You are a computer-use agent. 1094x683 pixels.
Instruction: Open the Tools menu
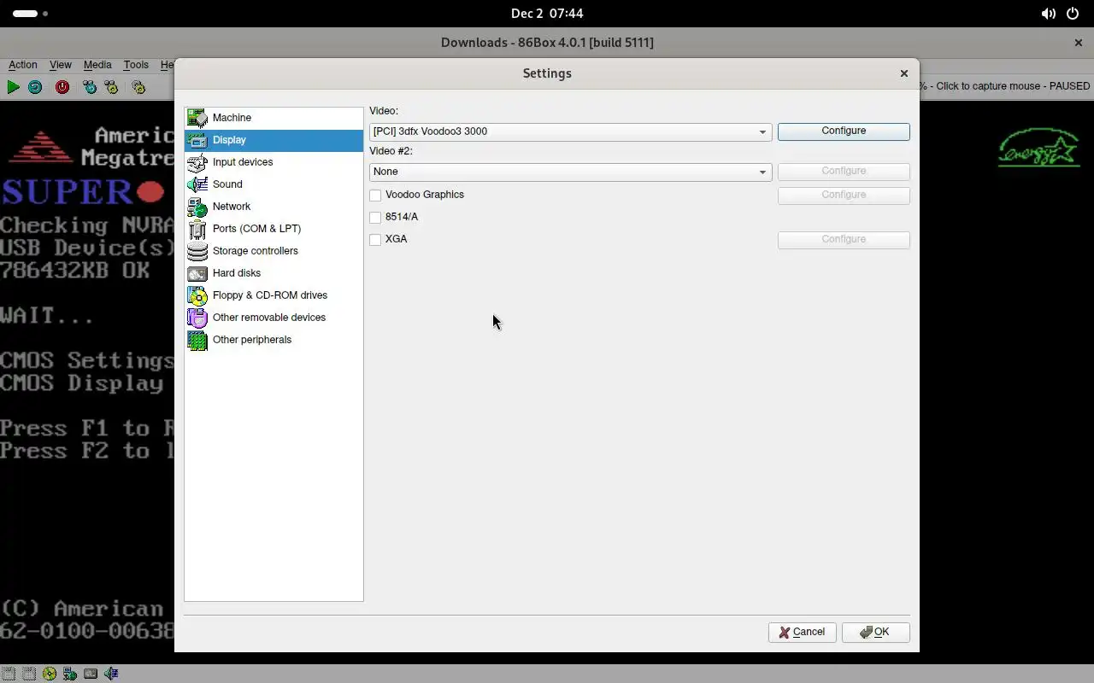[x=136, y=65]
